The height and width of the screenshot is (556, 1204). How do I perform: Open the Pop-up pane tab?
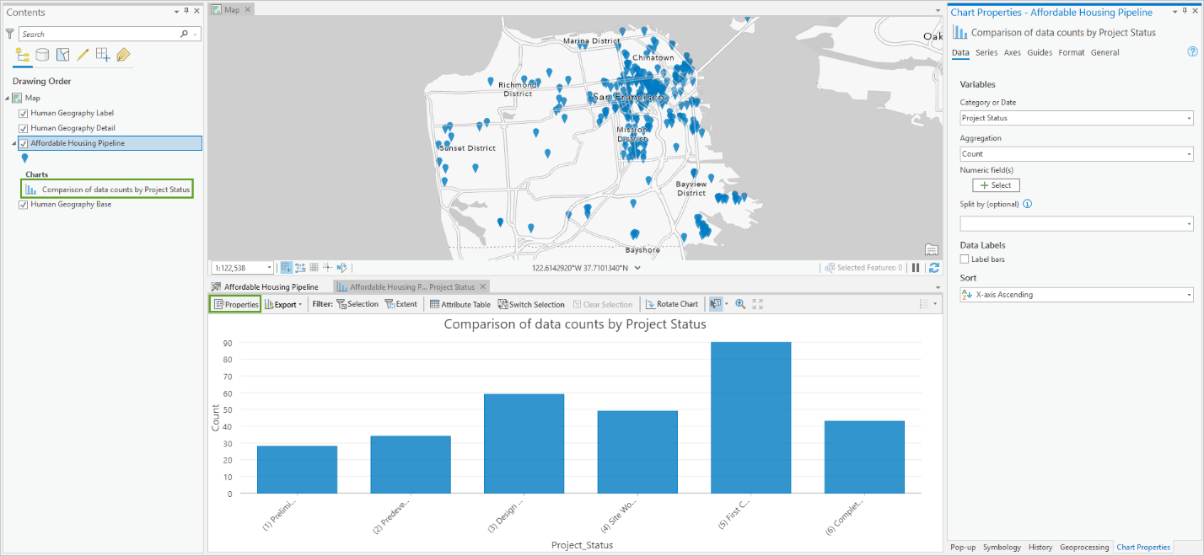pos(963,548)
